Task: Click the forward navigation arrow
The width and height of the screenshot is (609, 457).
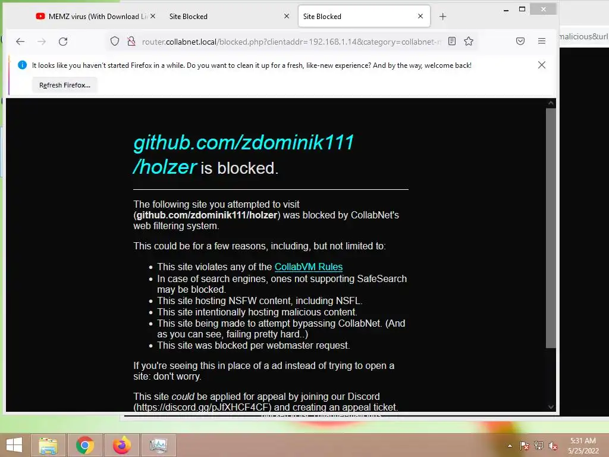Action: (42, 41)
